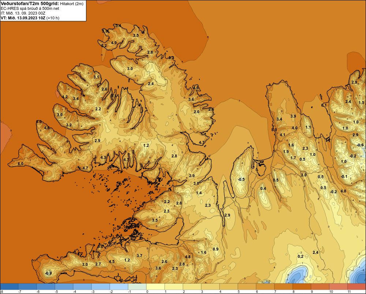Pick legend swatch between 9 and 10

pos(320,287)
